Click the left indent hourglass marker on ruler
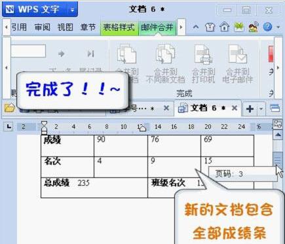Screen dimensions: 285x244 pos(44,128)
